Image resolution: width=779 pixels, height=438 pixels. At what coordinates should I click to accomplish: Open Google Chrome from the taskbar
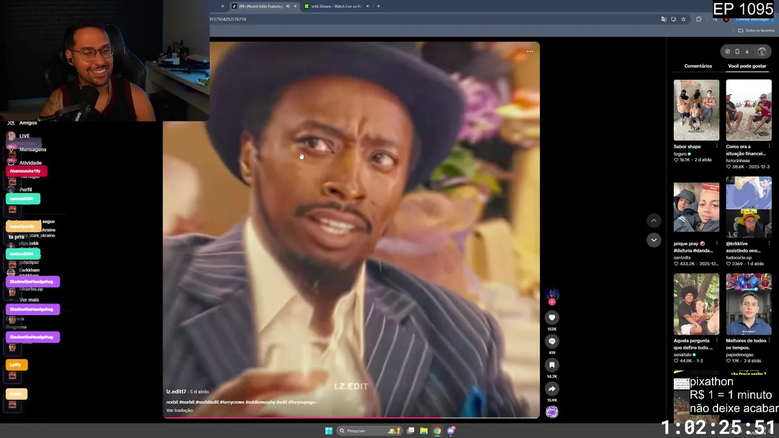[437, 431]
